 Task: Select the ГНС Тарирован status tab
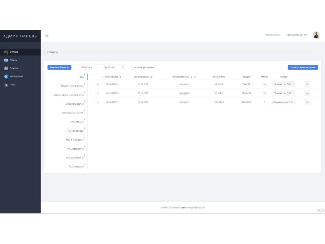(x=75, y=131)
